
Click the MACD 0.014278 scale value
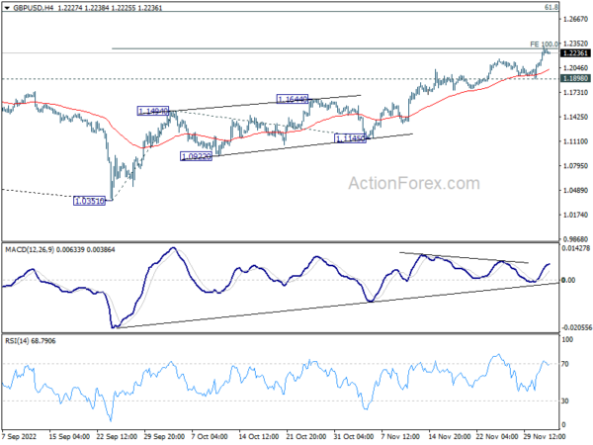tap(576, 248)
